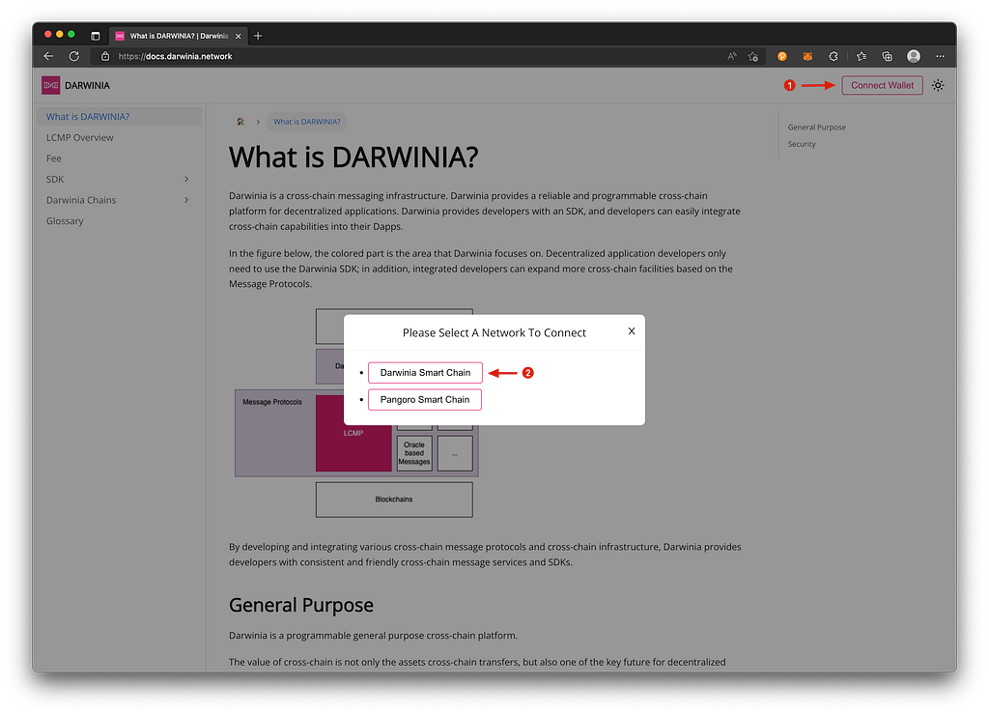
Task: Open the orange circular extension icon
Action: coord(782,56)
